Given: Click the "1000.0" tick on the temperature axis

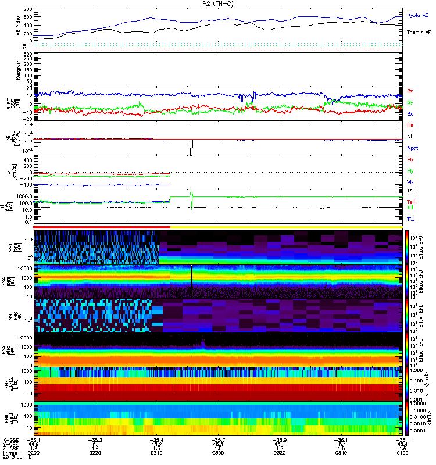Looking at the screenshot, I should [x=24, y=196].
